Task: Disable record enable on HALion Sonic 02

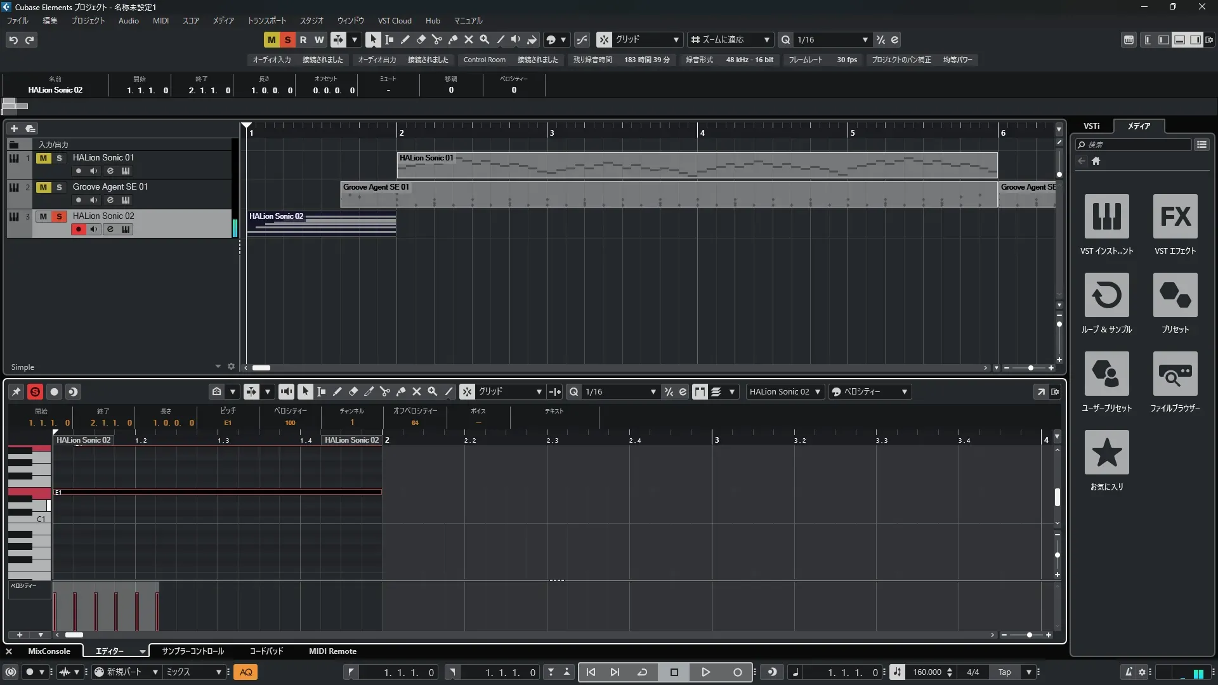Action: 78,229
